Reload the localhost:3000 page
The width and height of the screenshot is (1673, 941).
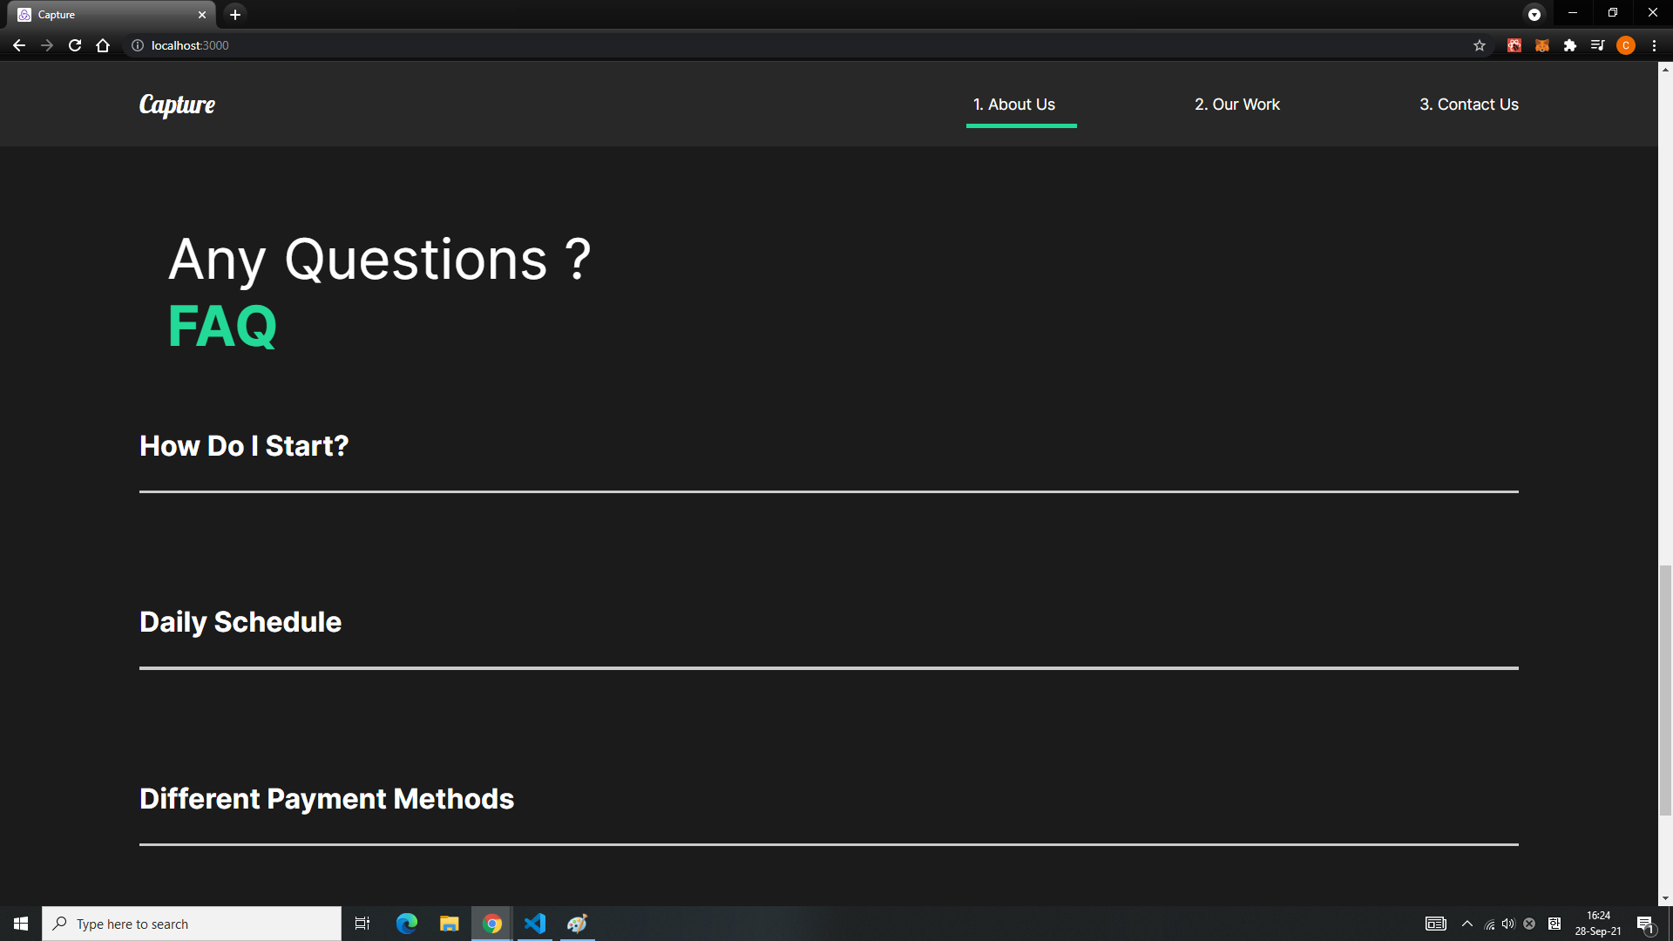[75, 45]
